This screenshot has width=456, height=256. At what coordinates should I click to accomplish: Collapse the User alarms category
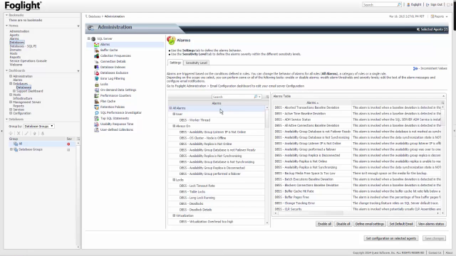(174, 114)
